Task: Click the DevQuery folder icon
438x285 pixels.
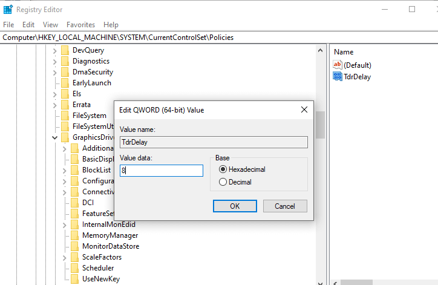Action: click(65, 50)
